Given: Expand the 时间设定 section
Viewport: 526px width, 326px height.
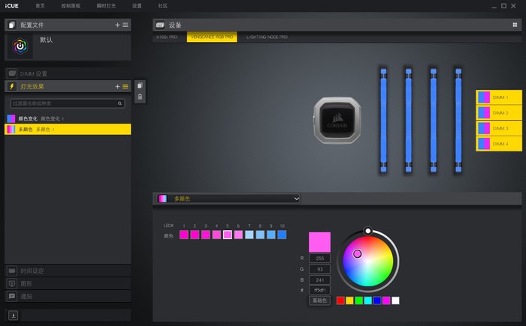Looking at the screenshot, I should pos(68,271).
